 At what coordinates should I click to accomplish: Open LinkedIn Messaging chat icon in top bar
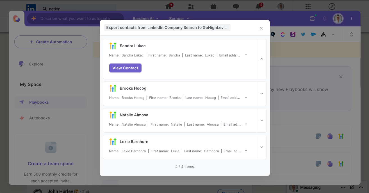click(236, 6)
